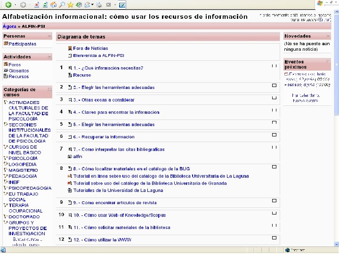Image resolution: width=339 pixels, height=254 pixels.
Task: Open browsing History clock icon
Action: [79, 5]
